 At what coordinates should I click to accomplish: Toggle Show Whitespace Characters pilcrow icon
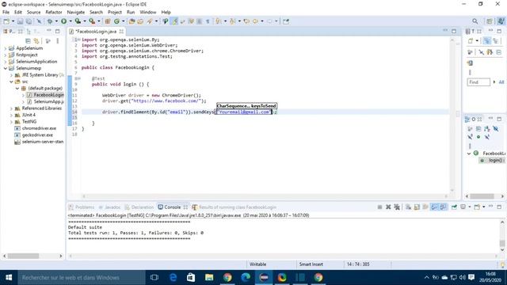208,21
